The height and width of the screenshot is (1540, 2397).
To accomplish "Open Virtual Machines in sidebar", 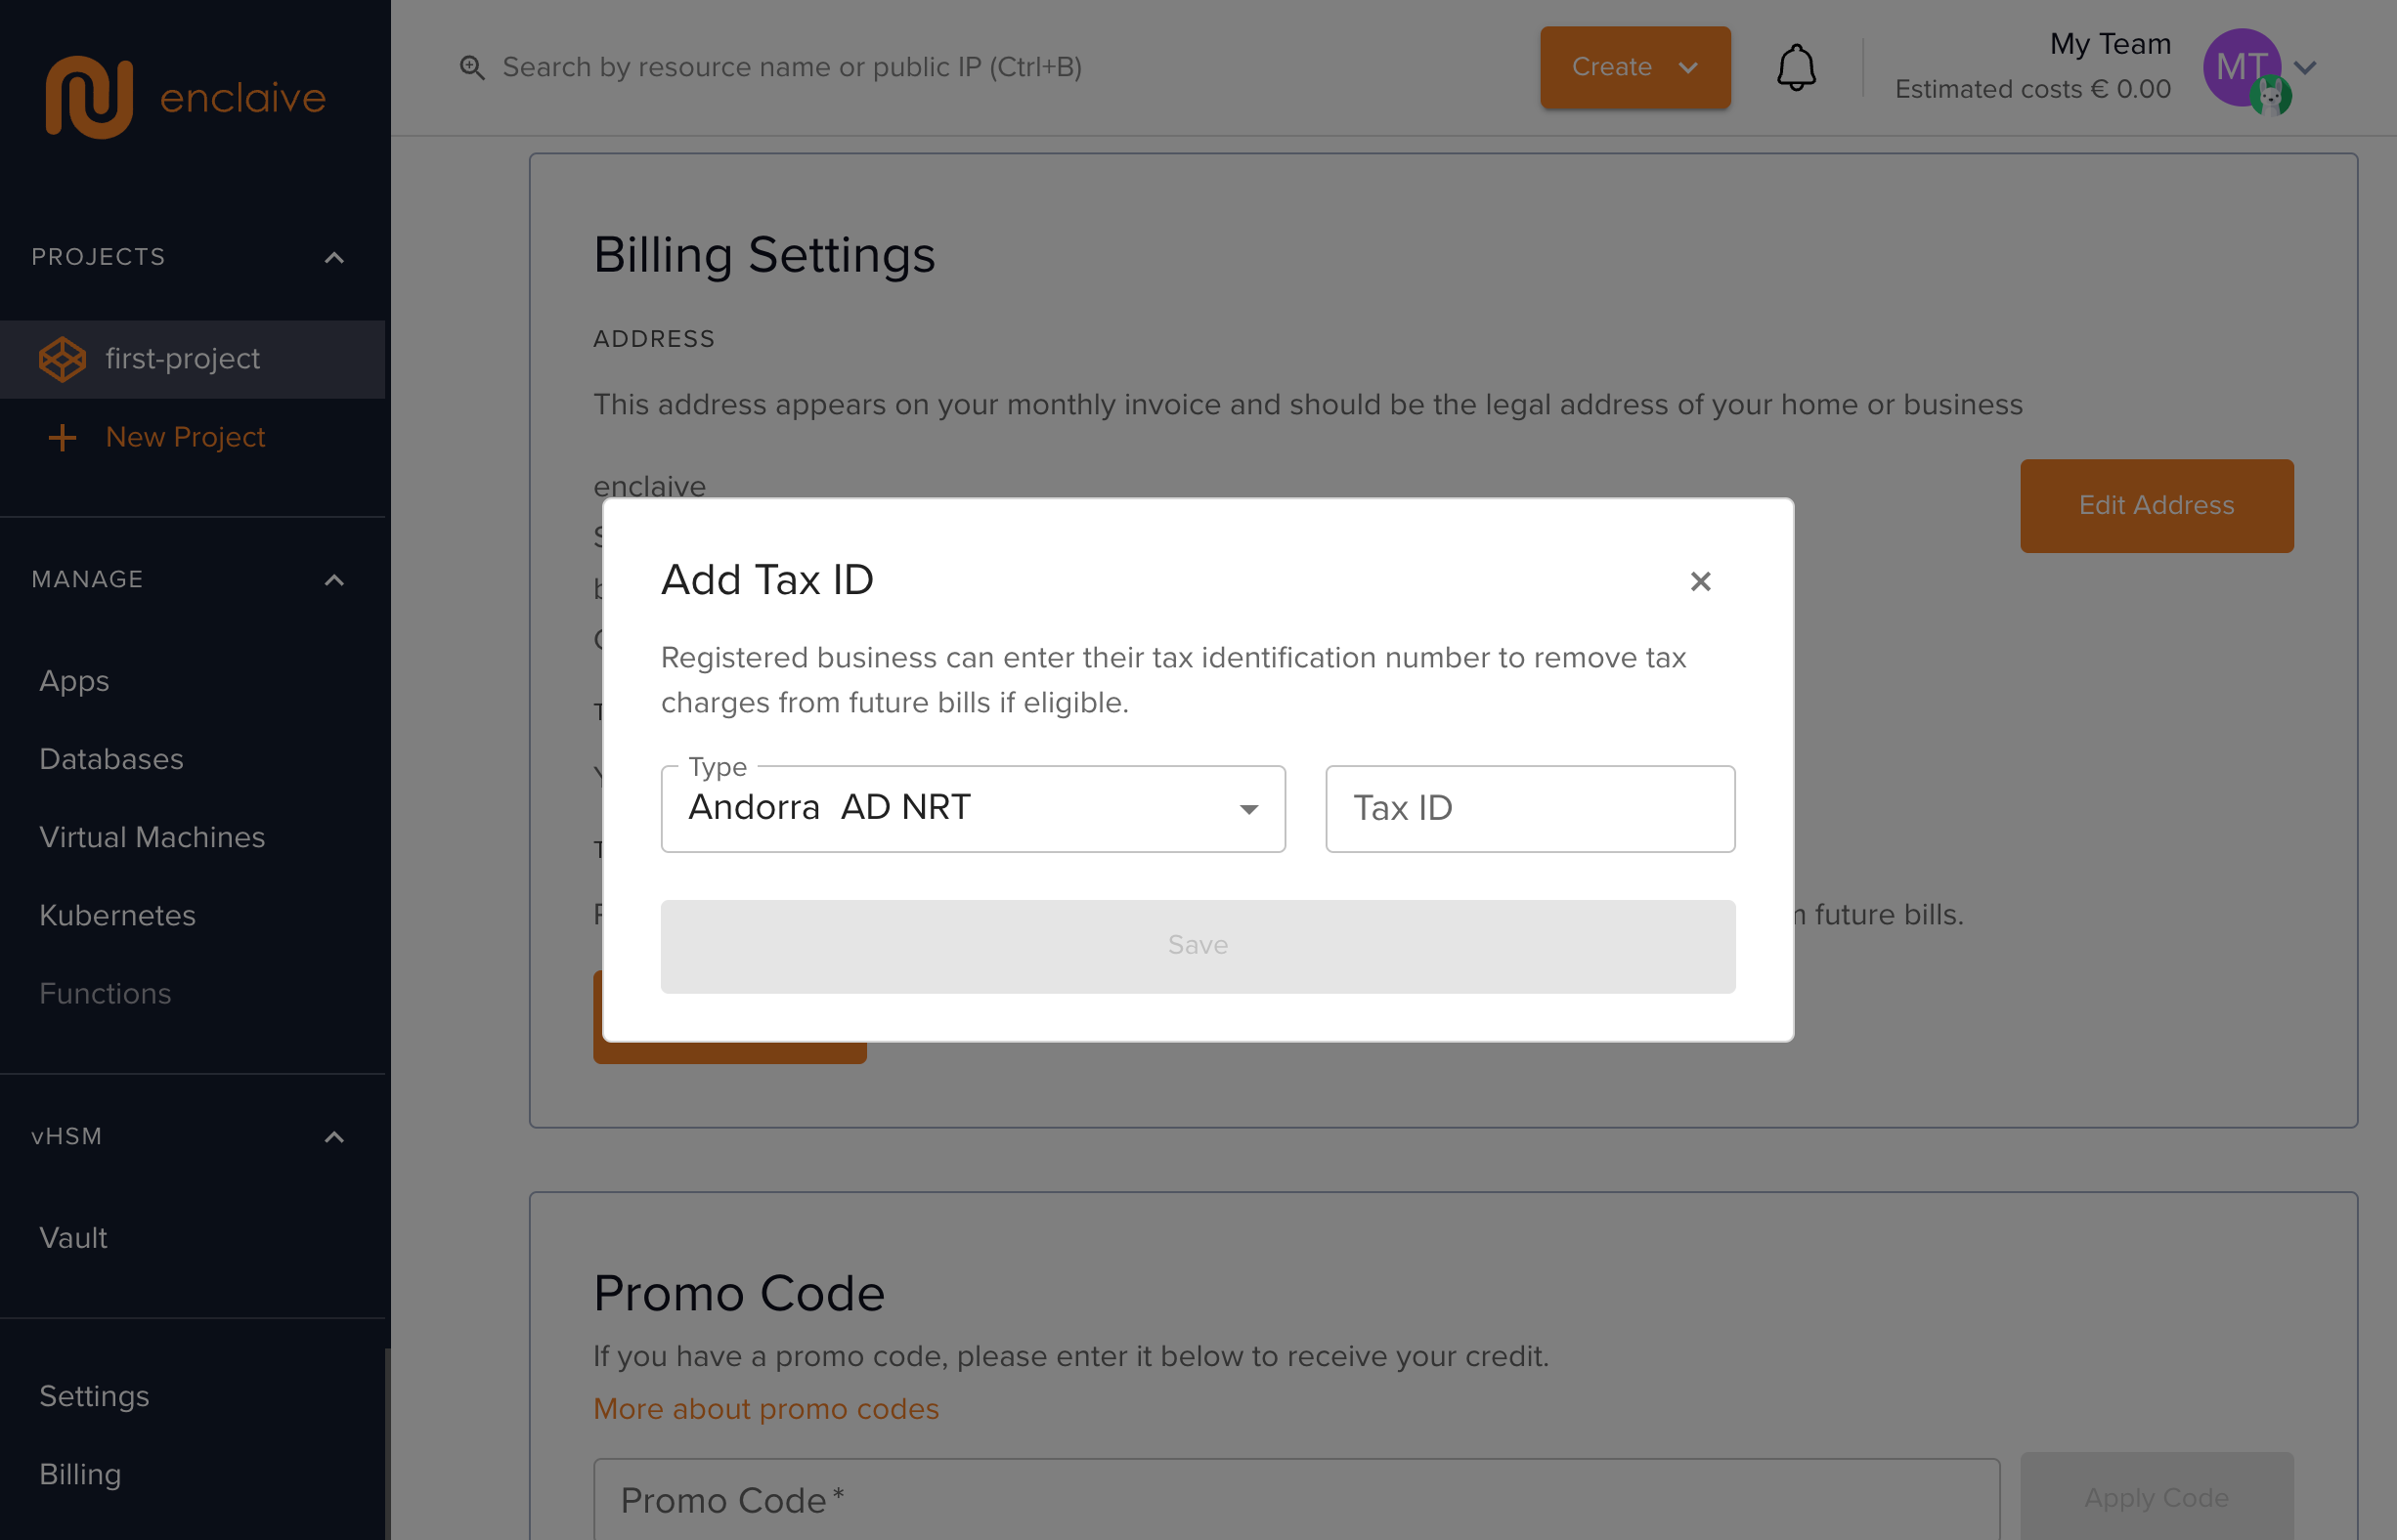I will (153, 837).
